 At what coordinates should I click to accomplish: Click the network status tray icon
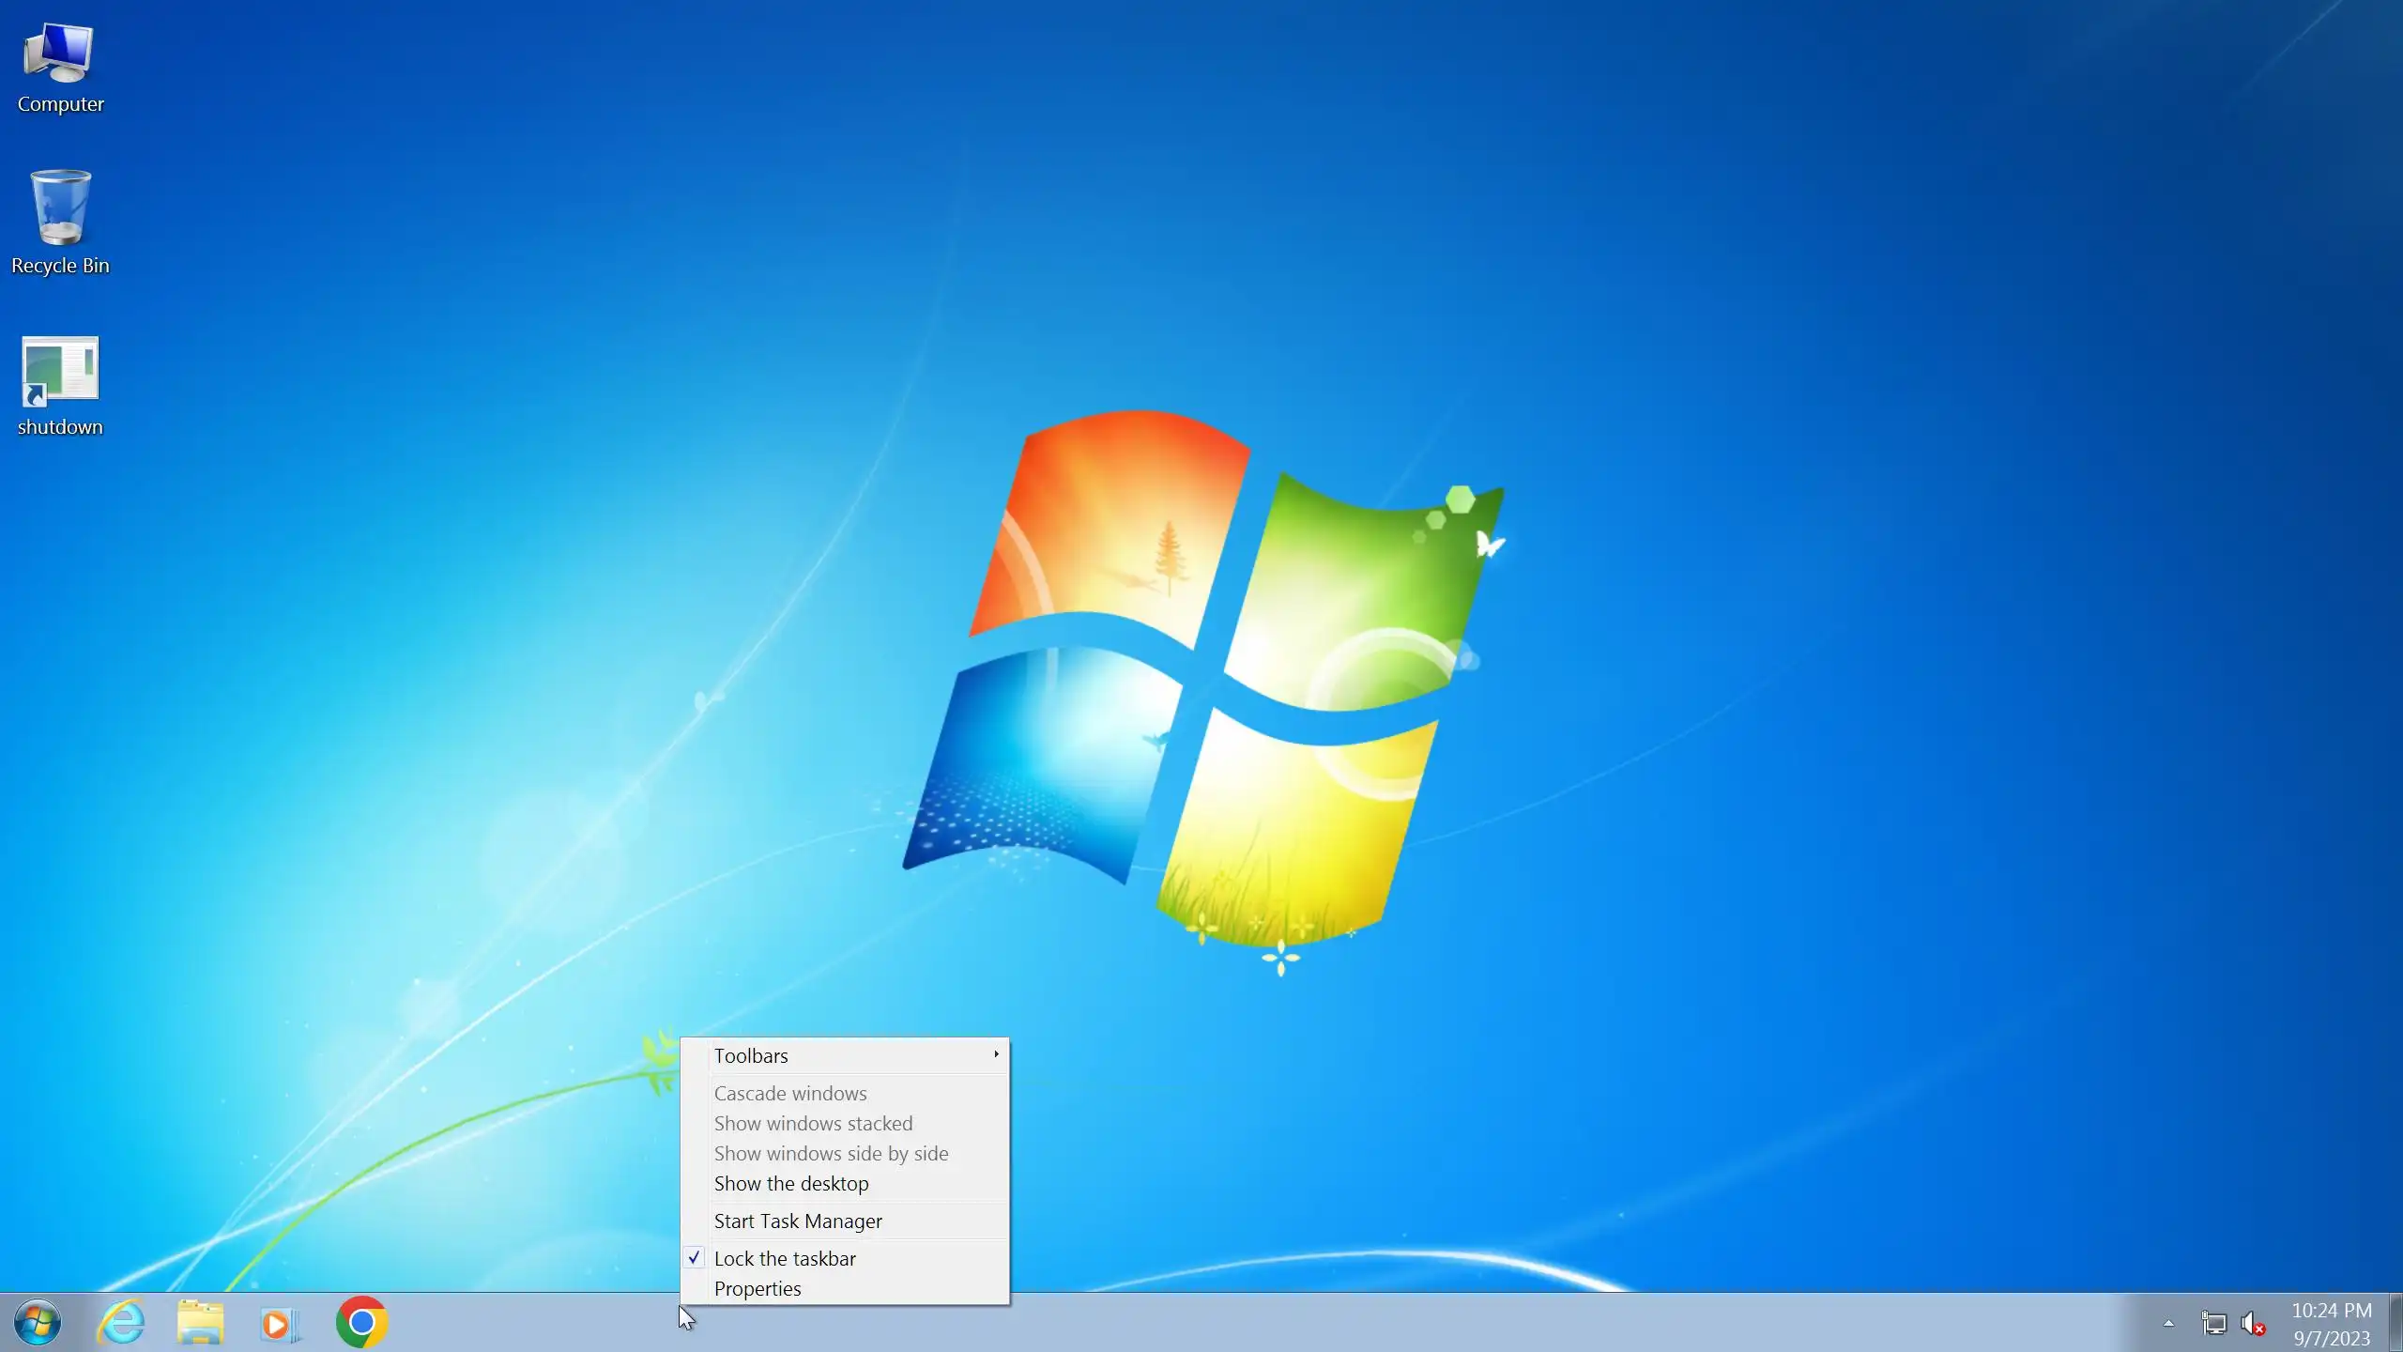click(x=2213, y=1324)
